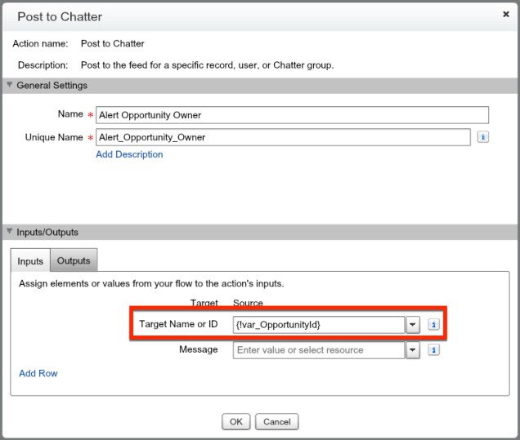Switch to the Outputs tab
This screenshot has width=520, height=440.
coord(74,260)
